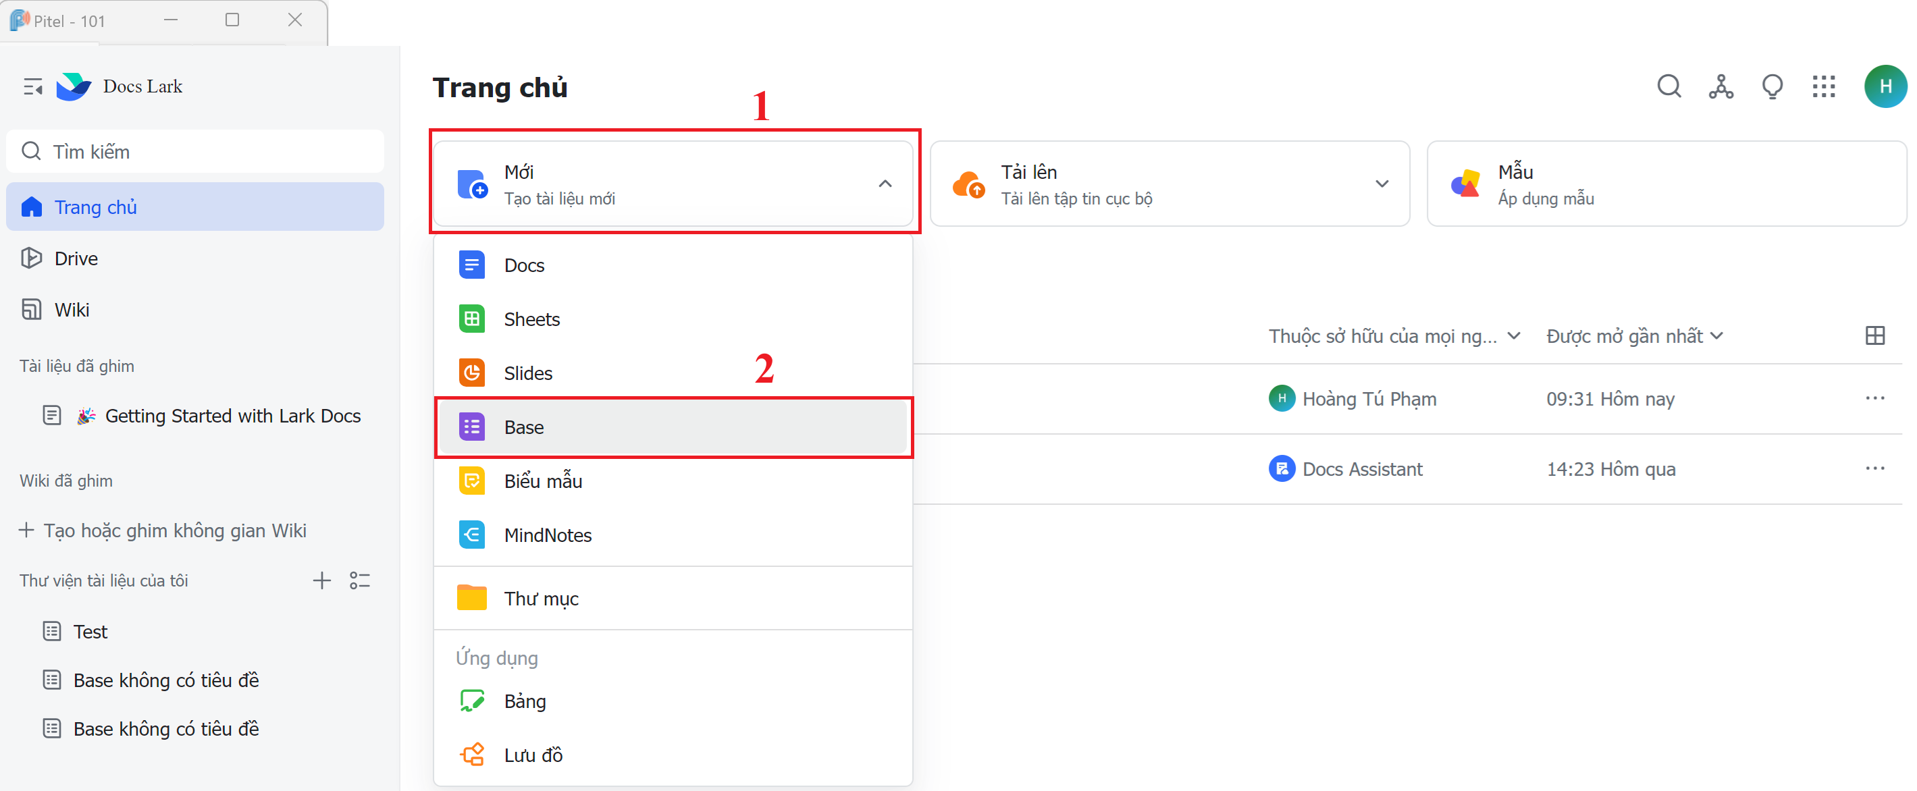Click the search magnifier icon at top right

tap(1669, 87)
